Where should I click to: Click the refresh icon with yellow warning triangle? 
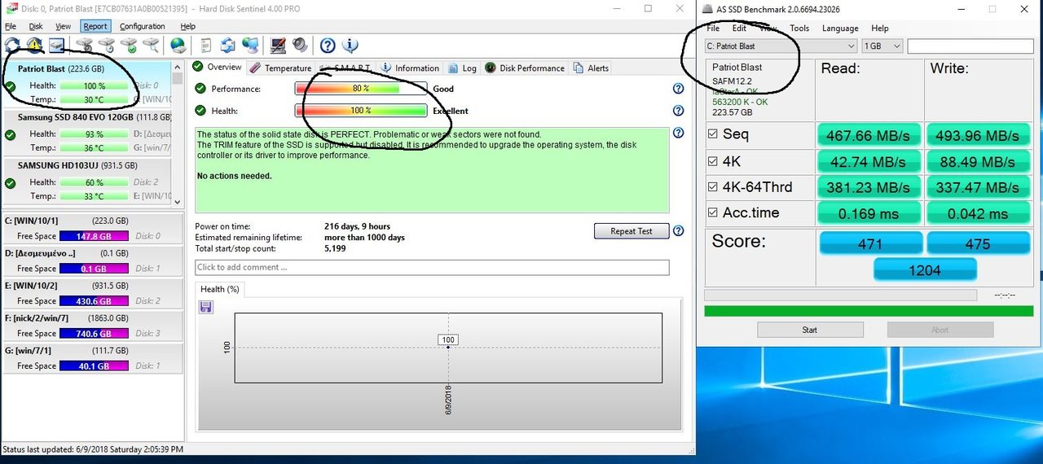pos(34,46)
